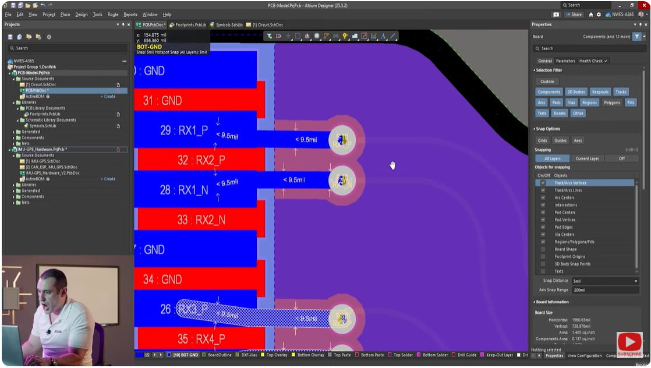Click the Keep-Out Layer color swatch
Viewport: 651px width, 368px height.
click(x=482, y=355)
